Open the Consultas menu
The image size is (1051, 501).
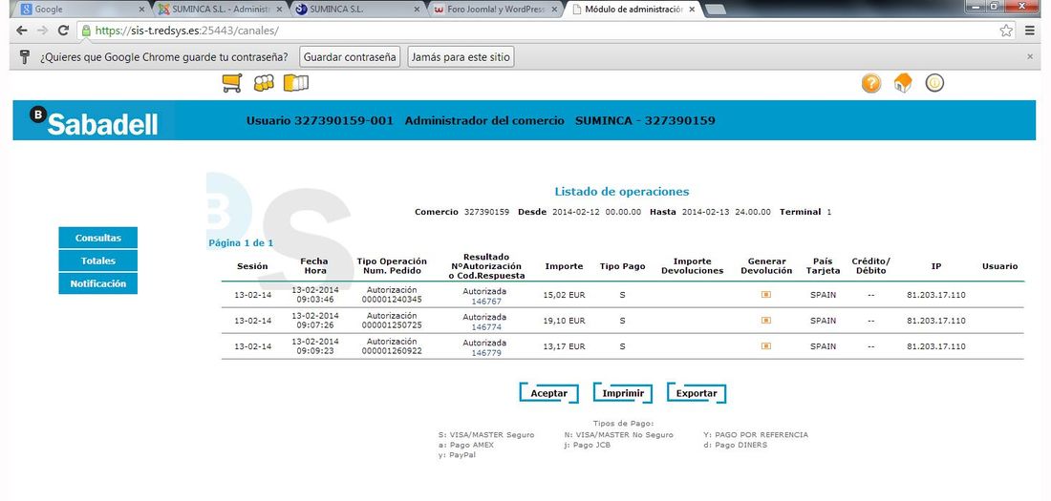click(x=97, y=238)
